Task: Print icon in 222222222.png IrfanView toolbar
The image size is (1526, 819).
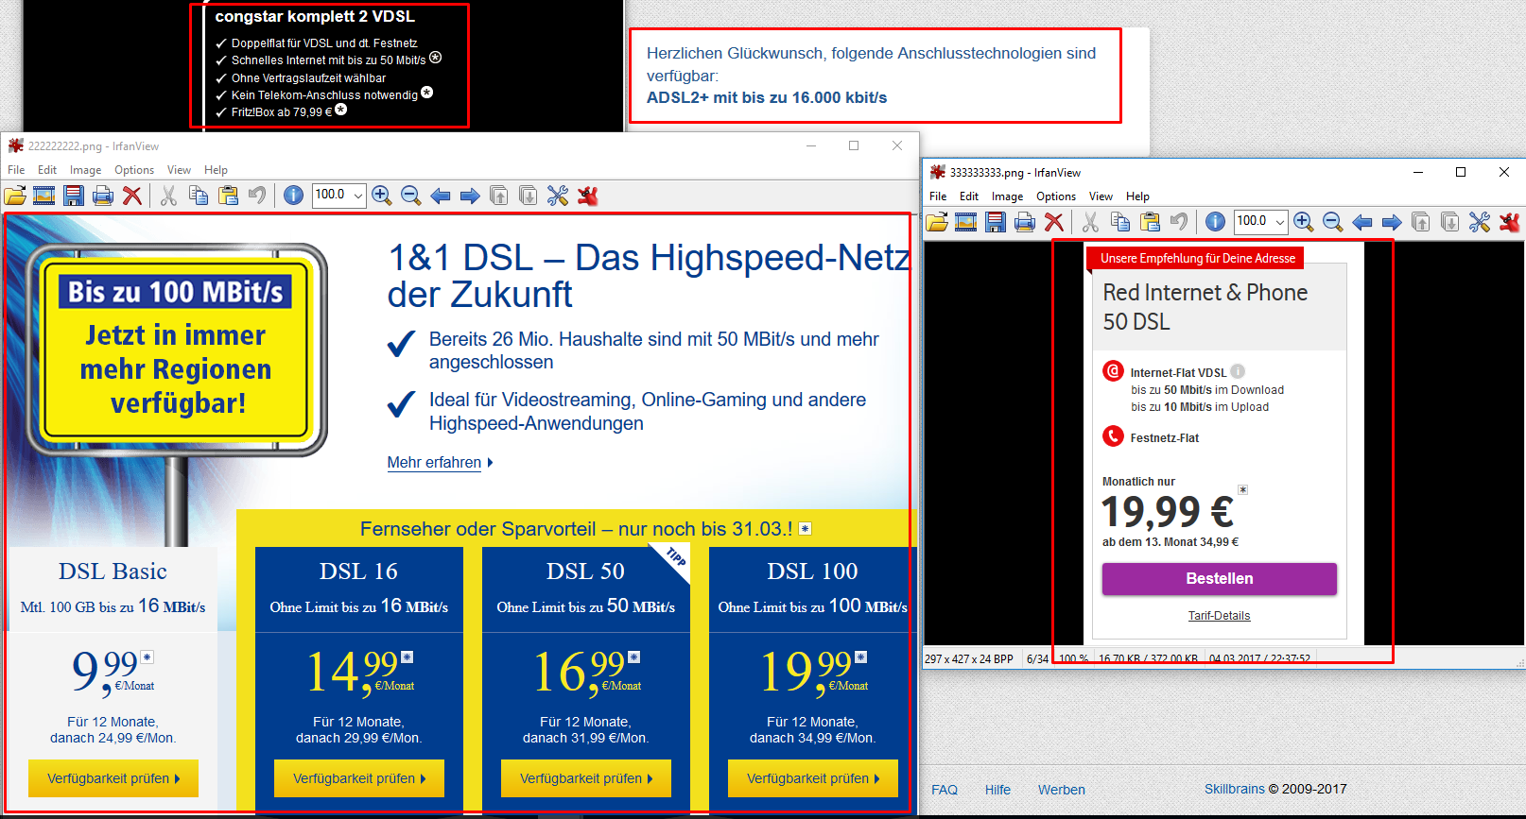Action: tap(103, 196)
